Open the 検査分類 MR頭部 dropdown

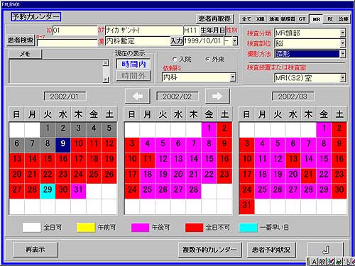[343, 33]
